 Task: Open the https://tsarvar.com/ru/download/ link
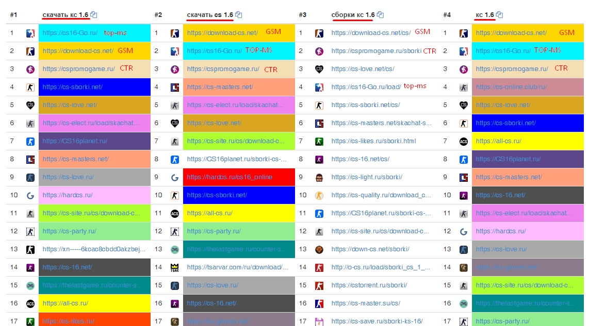tap(237, 267)
